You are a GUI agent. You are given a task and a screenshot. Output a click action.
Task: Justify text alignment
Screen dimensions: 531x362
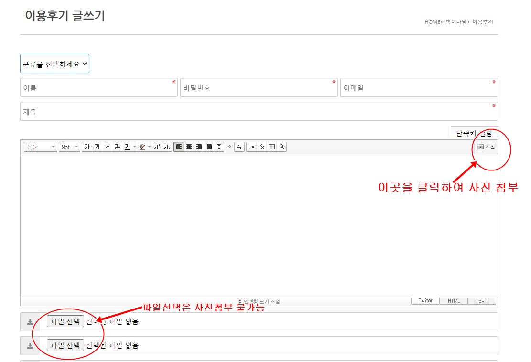209,147
